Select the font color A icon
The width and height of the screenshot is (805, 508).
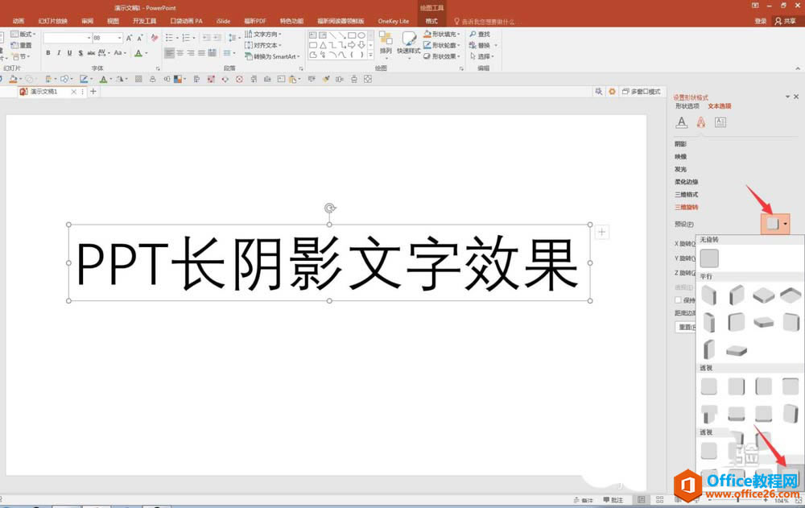pyautogui.click(x=138, y=53)
